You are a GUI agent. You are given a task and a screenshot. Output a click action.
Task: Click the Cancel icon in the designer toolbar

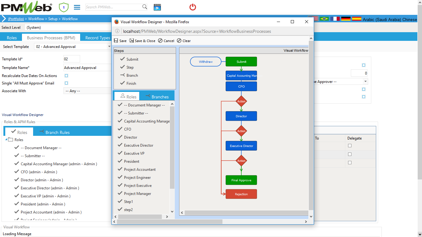[166, 41]
